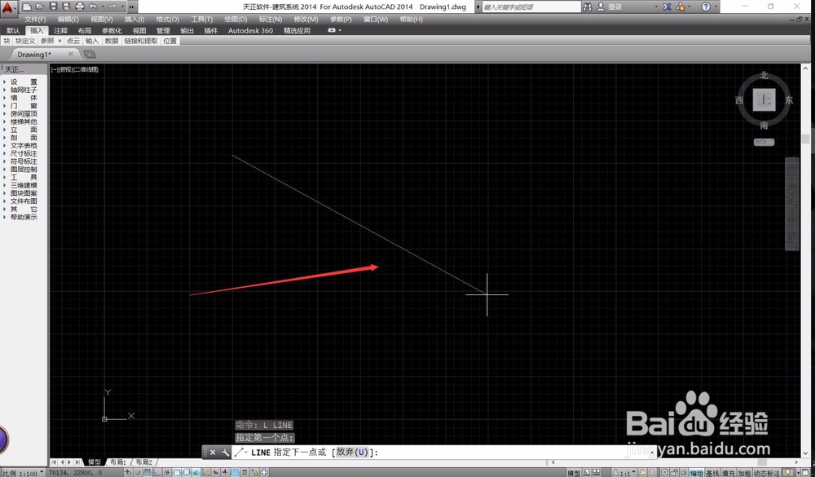The width and height of the screenshot is (815, 477).
Task: Toggle dynamic input plus icon
Action: click(215, 472)
